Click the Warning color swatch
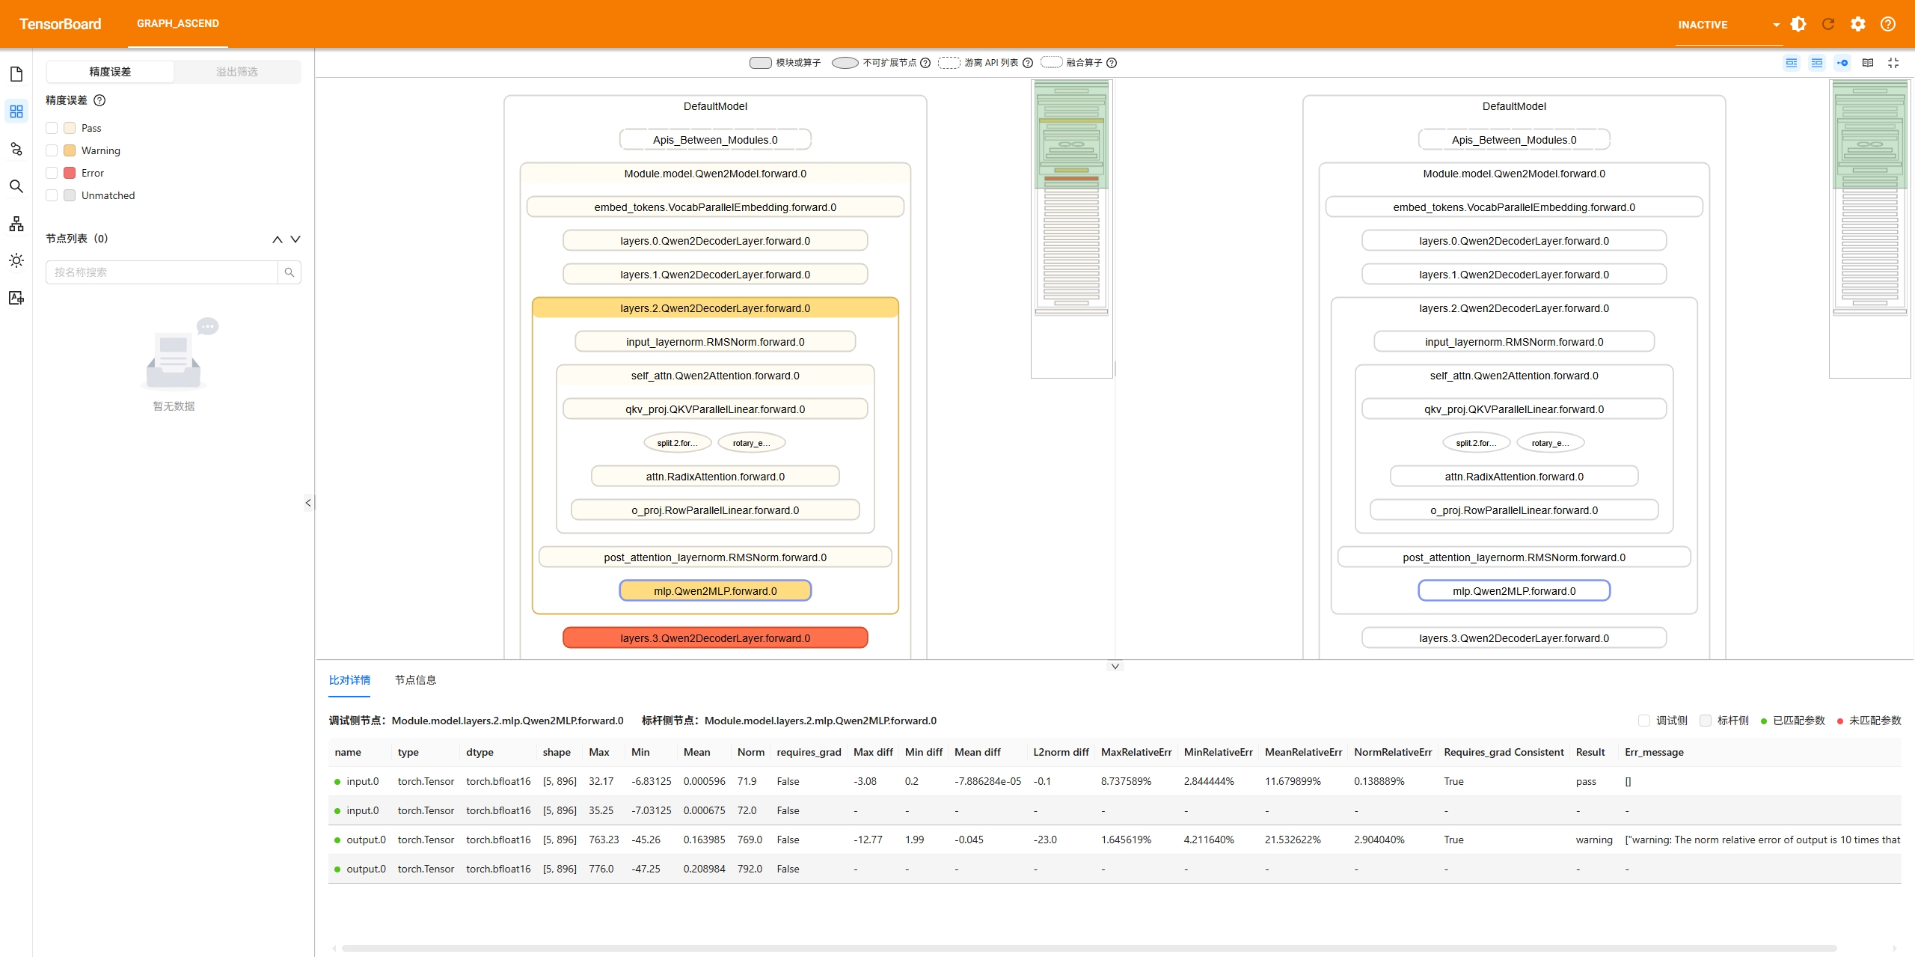The height and width of the screenshot is (957, 1915). (x=70, y=150)
